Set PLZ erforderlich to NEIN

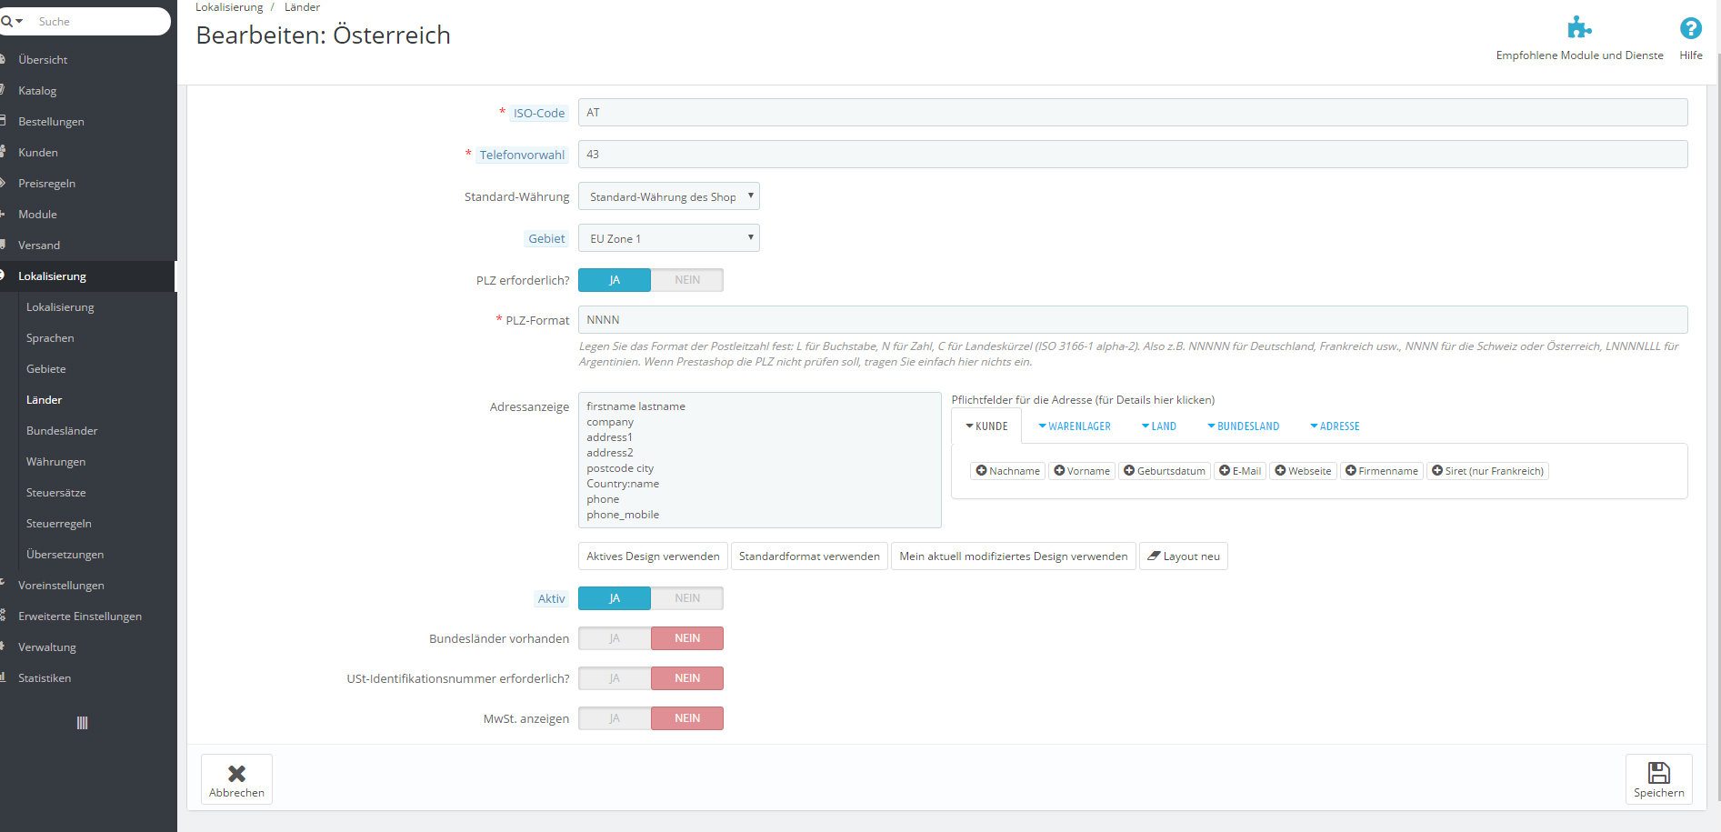[687, 280]
